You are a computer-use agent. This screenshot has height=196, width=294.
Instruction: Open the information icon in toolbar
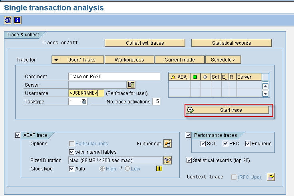pos(18,20)
